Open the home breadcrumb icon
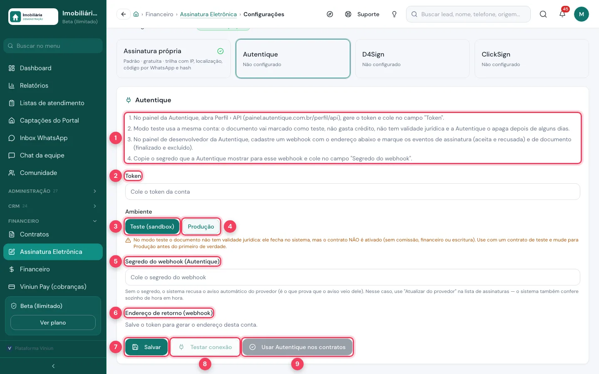Screen dimensions: 599x374 coord(136,14)
